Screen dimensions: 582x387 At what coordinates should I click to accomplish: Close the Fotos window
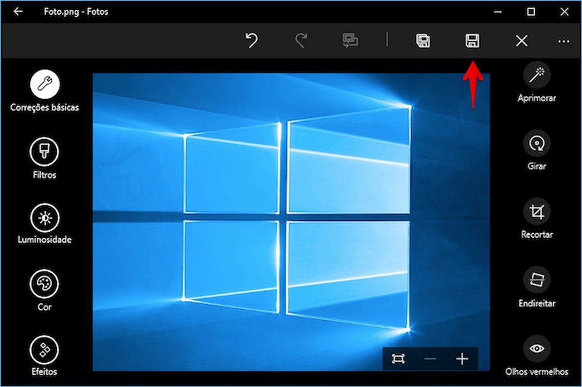coord(564,11)
